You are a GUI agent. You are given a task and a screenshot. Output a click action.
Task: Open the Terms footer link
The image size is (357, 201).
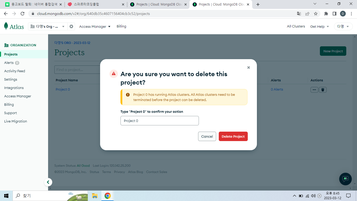click(x=107, y=172)
